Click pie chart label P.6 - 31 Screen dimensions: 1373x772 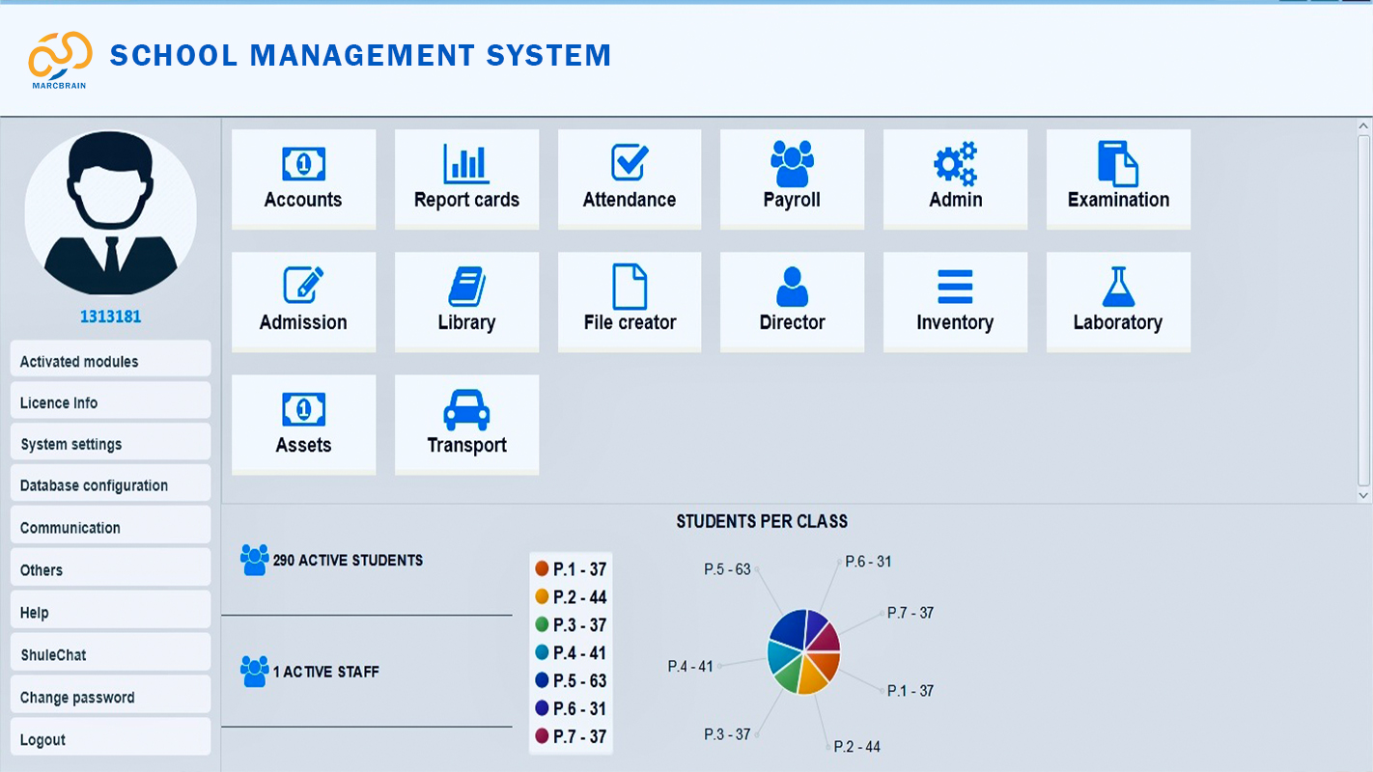(868, 562)
